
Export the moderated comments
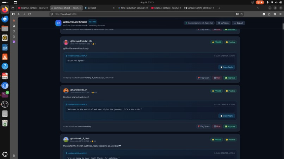click(238, 23)
